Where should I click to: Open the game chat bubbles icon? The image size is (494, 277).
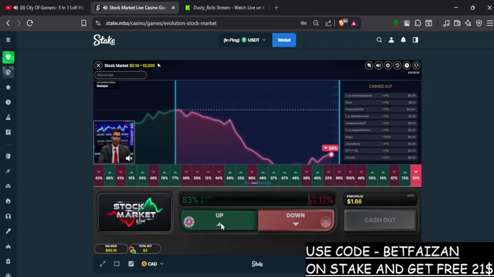tap(369, 65)
